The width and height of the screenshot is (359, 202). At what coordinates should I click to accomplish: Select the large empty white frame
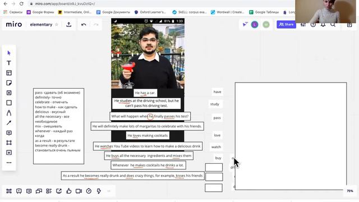coord(291,136)
